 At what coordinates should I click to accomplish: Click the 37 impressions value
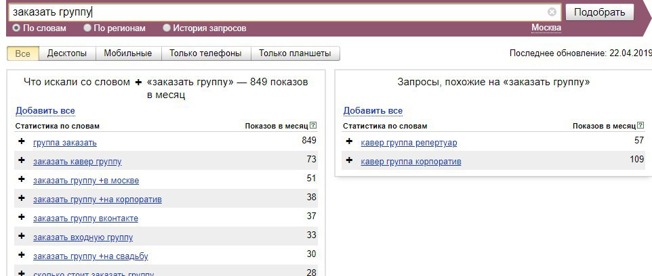(x=312, y=216)
